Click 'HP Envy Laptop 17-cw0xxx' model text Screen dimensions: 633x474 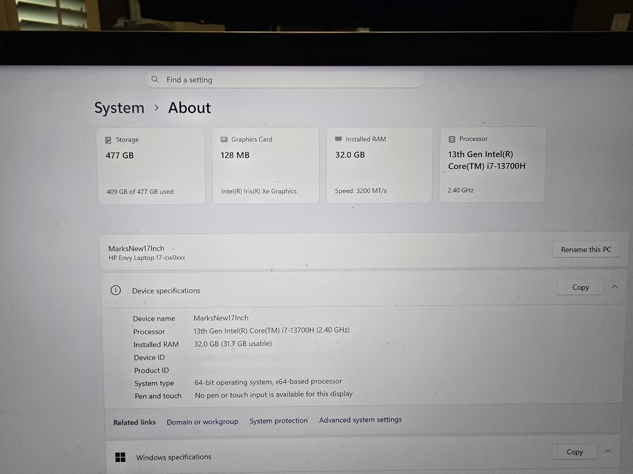(147, 258)
